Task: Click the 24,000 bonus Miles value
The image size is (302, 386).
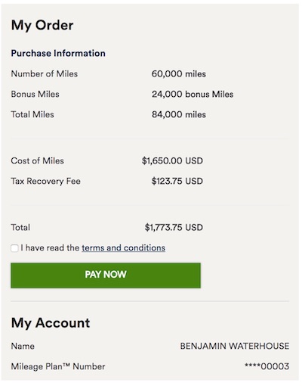Action: tap(193, 94)
